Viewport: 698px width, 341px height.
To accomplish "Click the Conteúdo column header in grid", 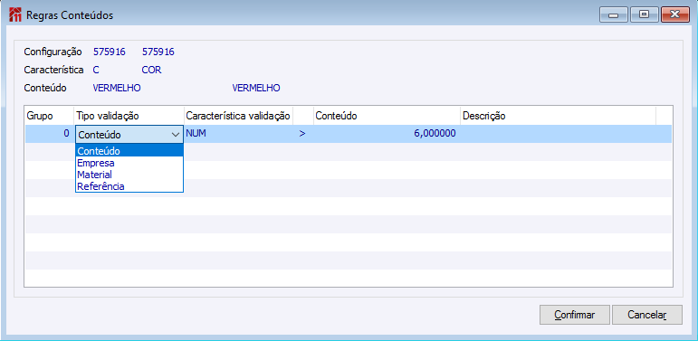I will point(387,116).
